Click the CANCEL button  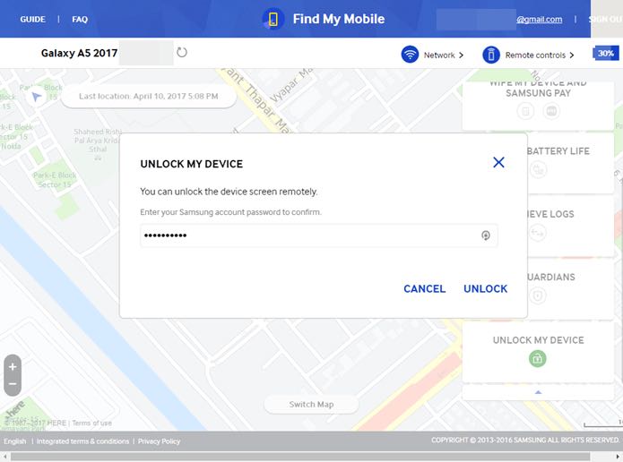[x=424, y=288]
